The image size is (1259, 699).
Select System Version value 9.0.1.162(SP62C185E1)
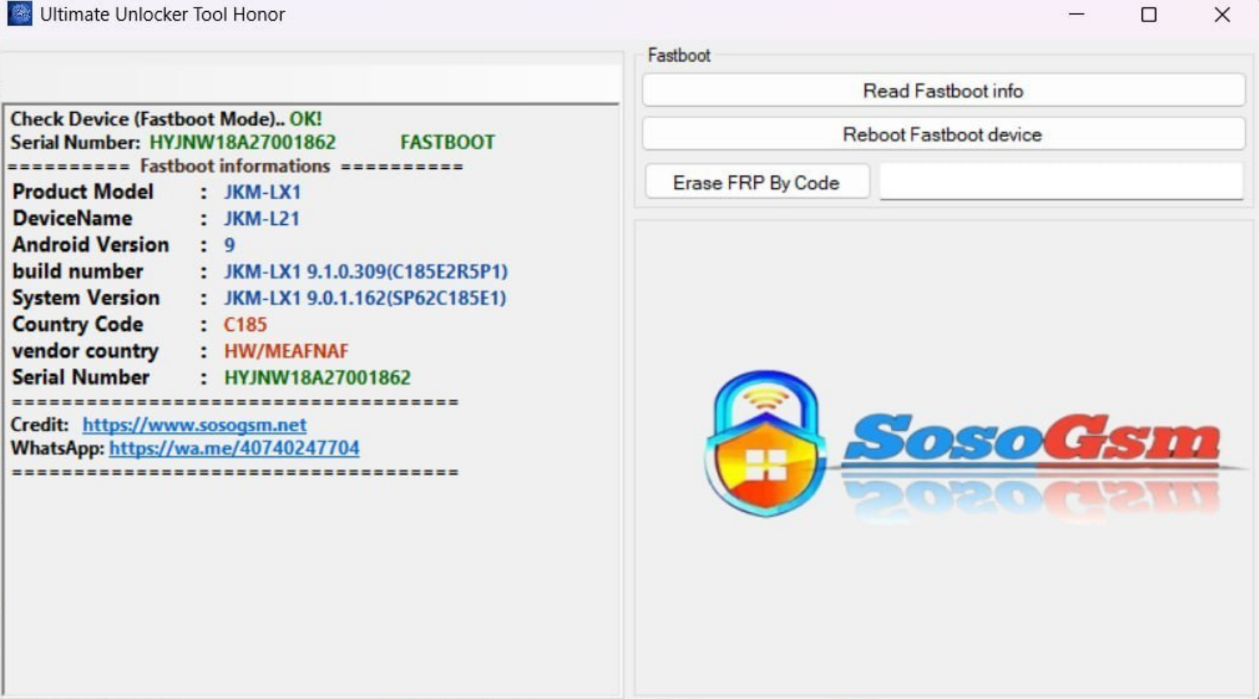point(406,298)
